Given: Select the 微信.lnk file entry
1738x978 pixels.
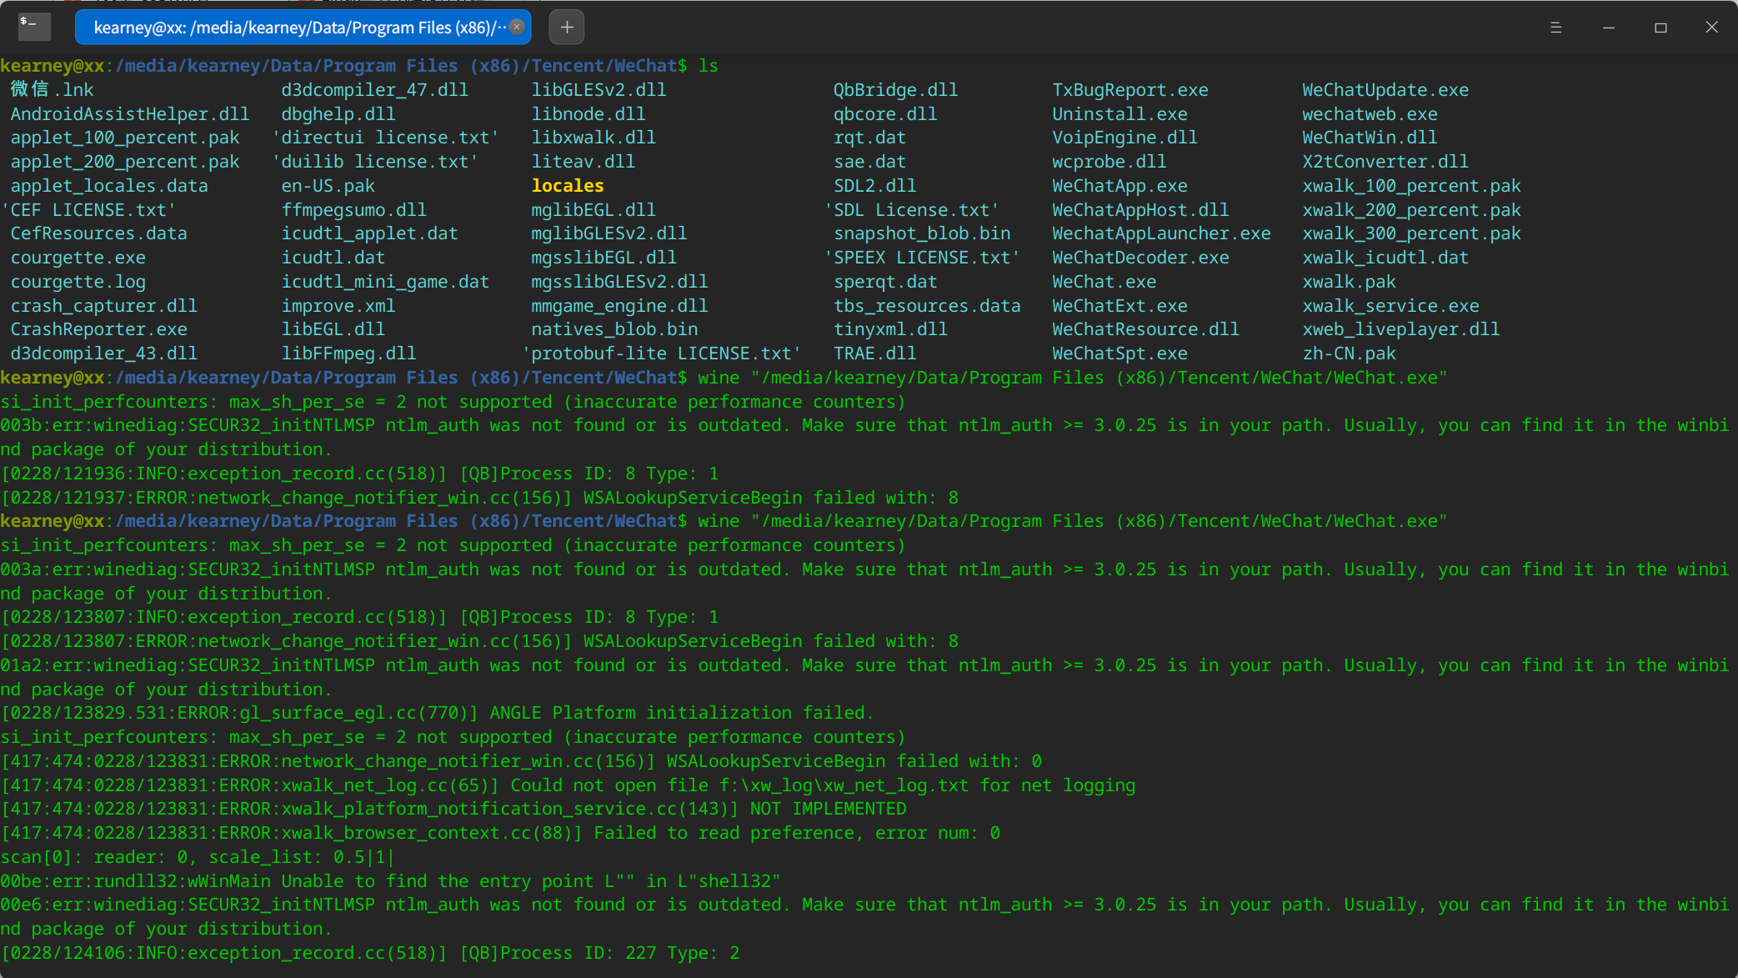Looking at the screenshot, I should tap(50, 89).
